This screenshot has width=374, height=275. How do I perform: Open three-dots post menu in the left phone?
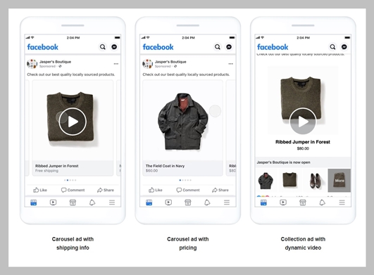point(116,64)
